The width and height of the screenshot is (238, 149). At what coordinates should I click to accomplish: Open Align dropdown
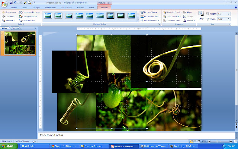(189, 12)
